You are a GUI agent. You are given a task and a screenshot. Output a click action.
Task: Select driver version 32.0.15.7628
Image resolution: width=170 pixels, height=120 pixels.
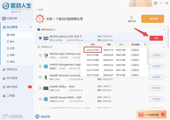tap(93, 75)
